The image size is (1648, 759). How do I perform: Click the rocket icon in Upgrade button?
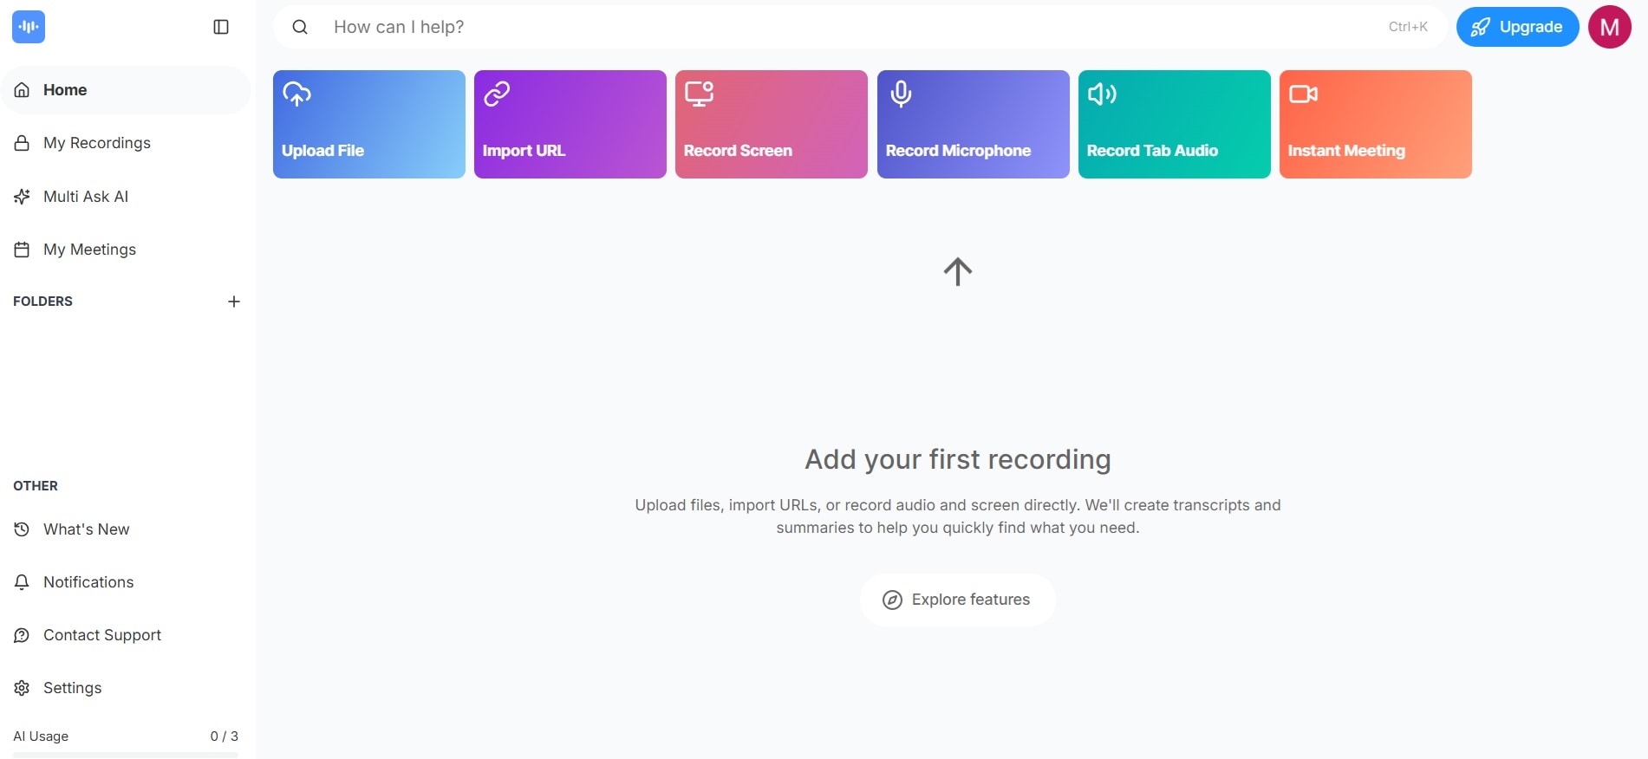coord(1481,27)
